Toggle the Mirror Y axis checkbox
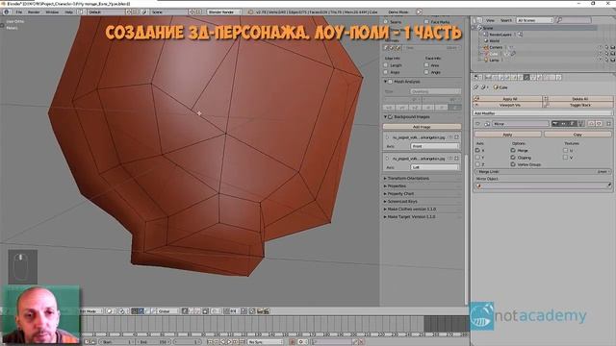 coord(477,158)
